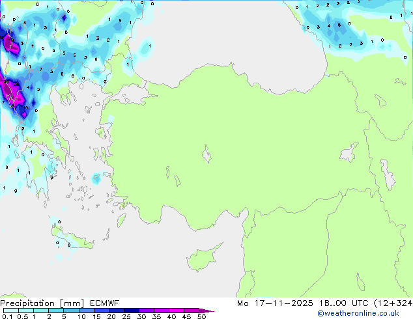
Task: Click the "42" precipitation value on map
Action: (x=15, y=105)
